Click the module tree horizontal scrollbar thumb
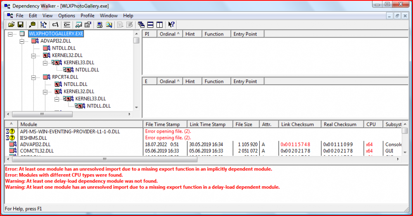This screenshot has height=216, width=413. [x=41, y=114]
